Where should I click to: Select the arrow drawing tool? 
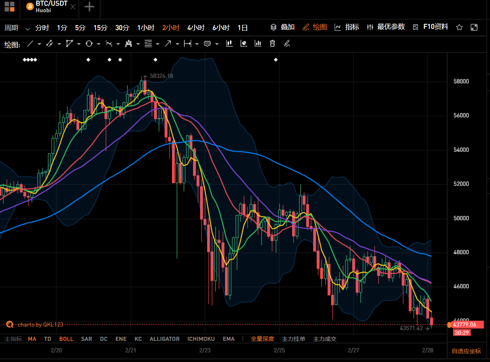(167, 44)
